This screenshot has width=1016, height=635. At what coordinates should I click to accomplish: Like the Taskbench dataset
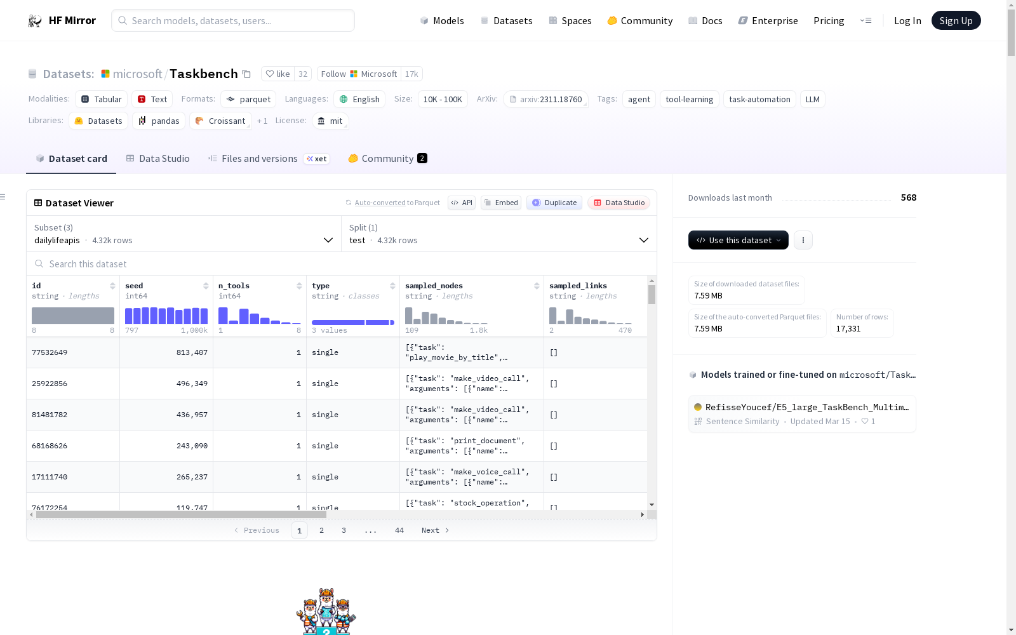[278, 74]
